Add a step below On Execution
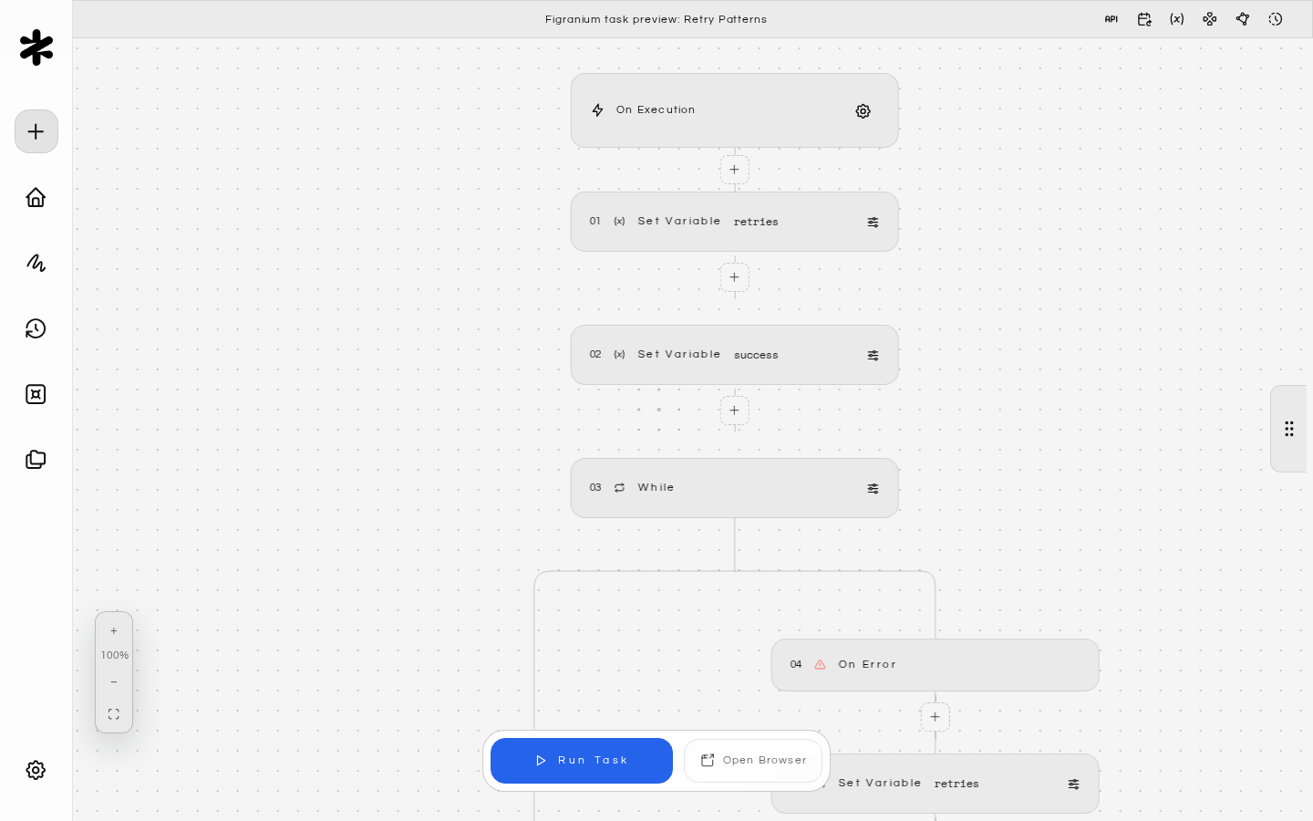1313x821 pixels. [x=734, y=170]
